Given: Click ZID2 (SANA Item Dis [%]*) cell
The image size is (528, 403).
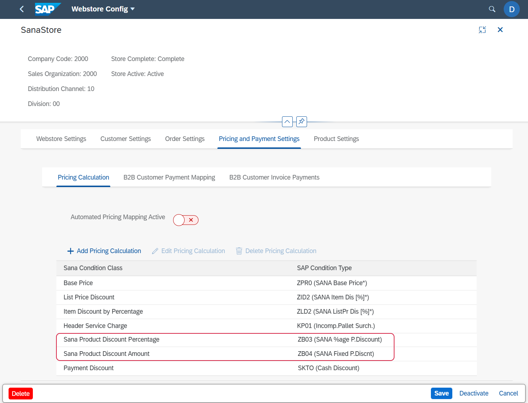Looking at the screenshot, I should 333,297.
